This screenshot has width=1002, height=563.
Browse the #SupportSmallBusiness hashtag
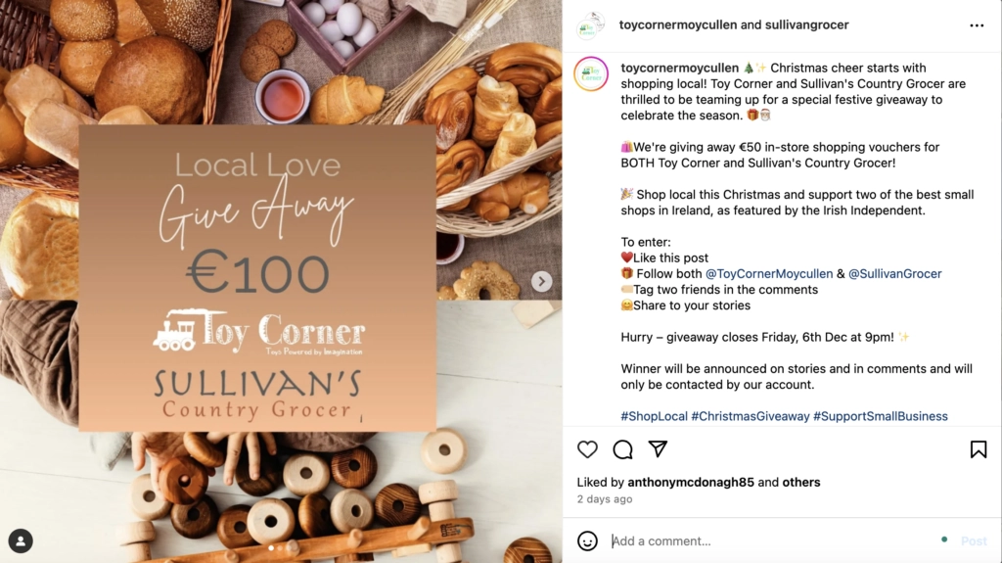pyautogui.click(x=880, y=416)
